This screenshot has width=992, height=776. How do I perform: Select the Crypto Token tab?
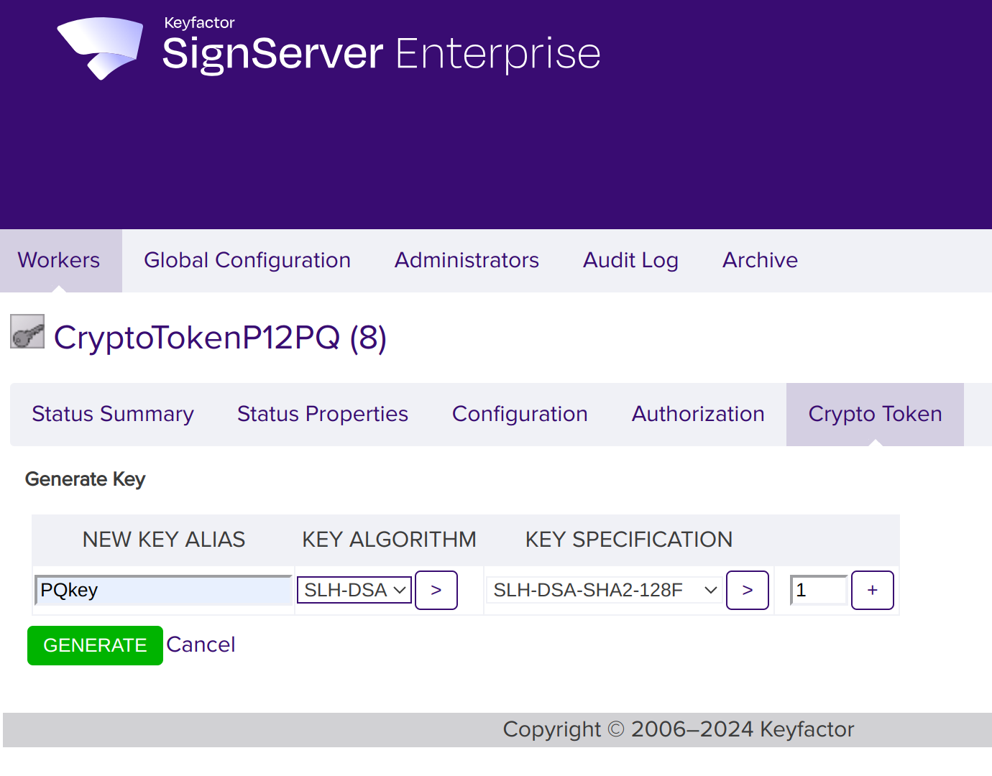[875, 414]
